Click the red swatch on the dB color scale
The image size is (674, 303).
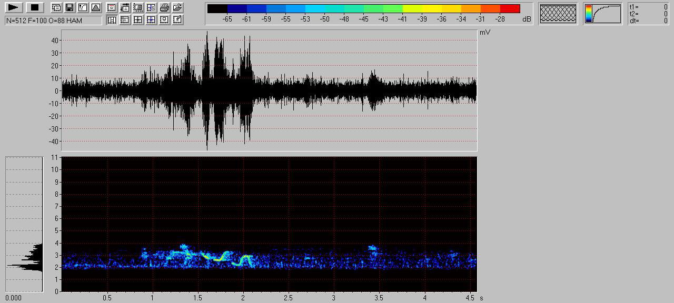pos(510,9)
